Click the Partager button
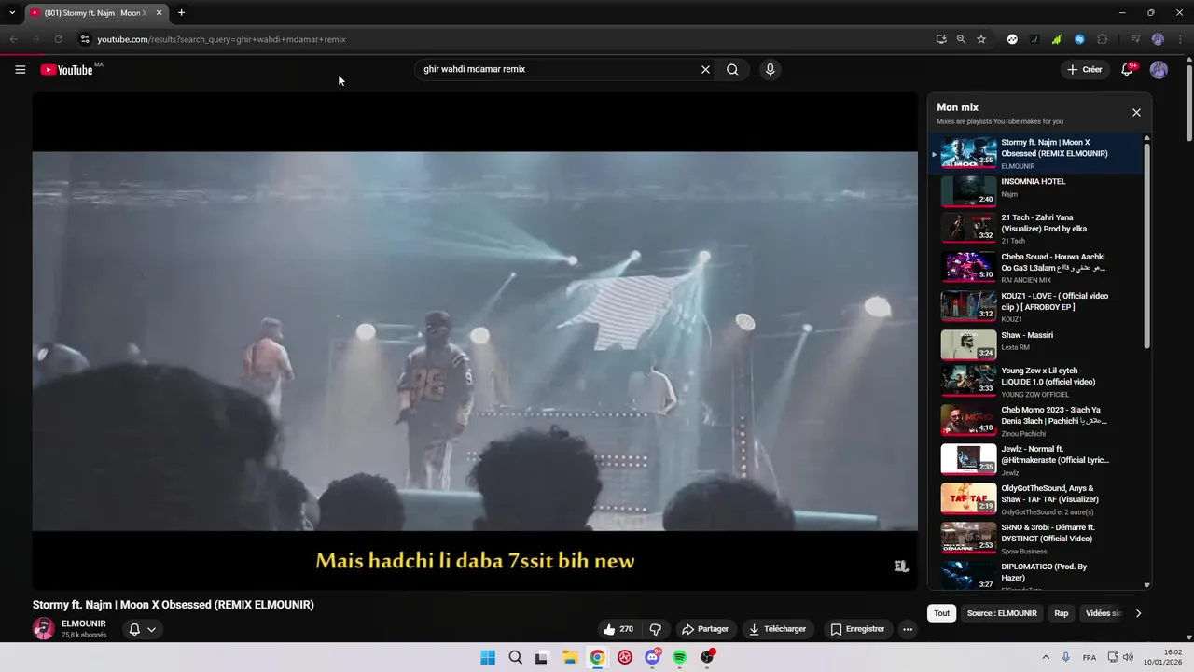 coord(705,629)
